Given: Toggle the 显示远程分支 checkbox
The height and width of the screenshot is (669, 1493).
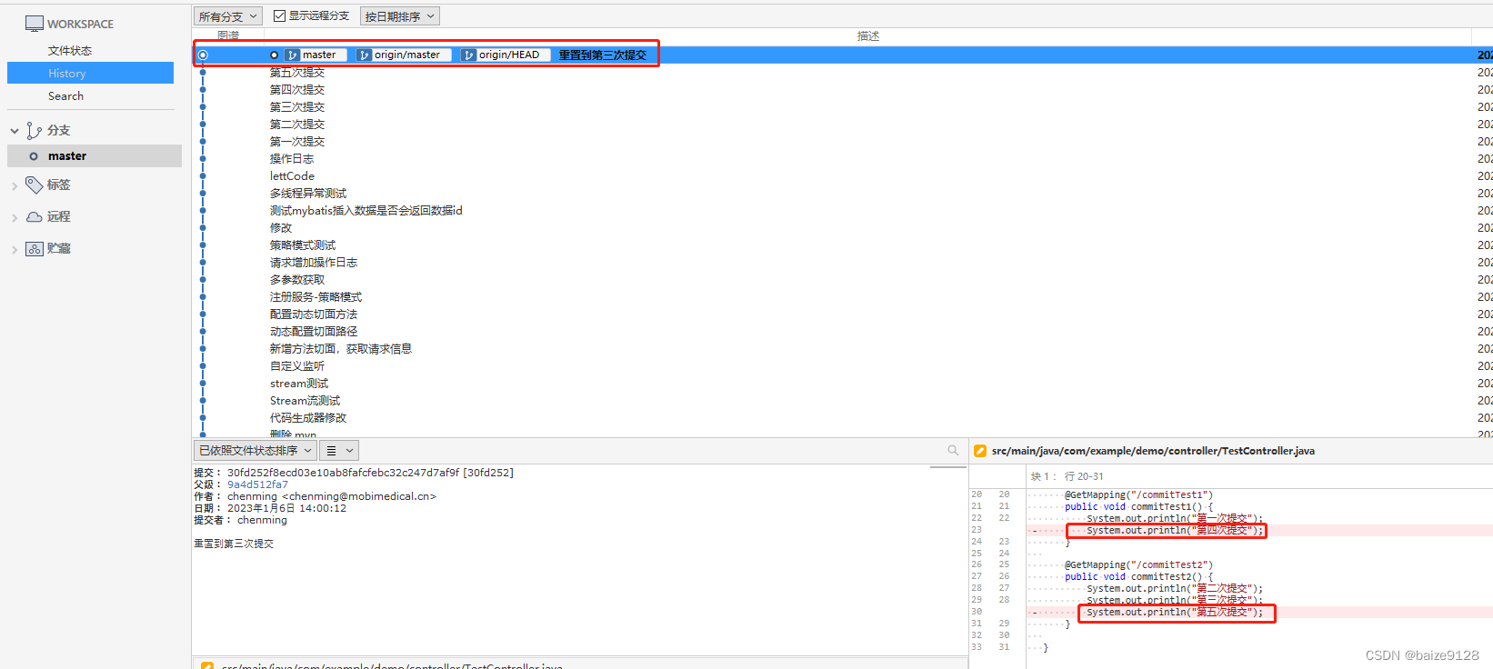Looking at the screenshot, I should pyautogui.click(x=280, y=15).
